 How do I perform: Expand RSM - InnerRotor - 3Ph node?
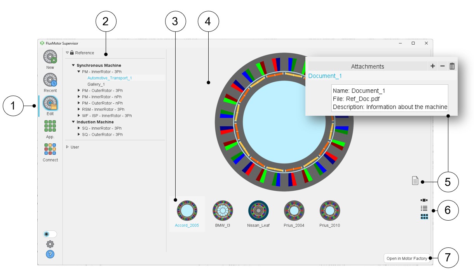pyautogui.click(x=79, y=109)
